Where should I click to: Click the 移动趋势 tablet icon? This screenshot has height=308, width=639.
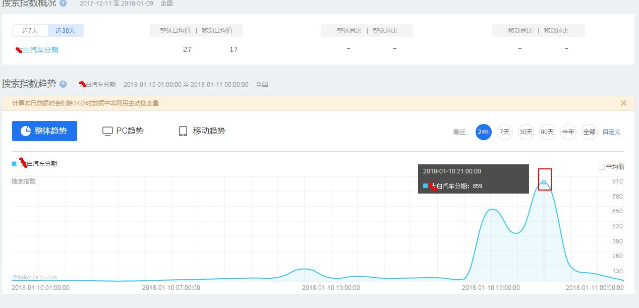183,131
